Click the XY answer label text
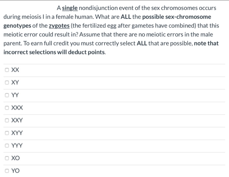Screen dimensions: 229x177 coord(15,82)
